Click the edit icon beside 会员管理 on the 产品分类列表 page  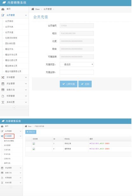(2, 131)
